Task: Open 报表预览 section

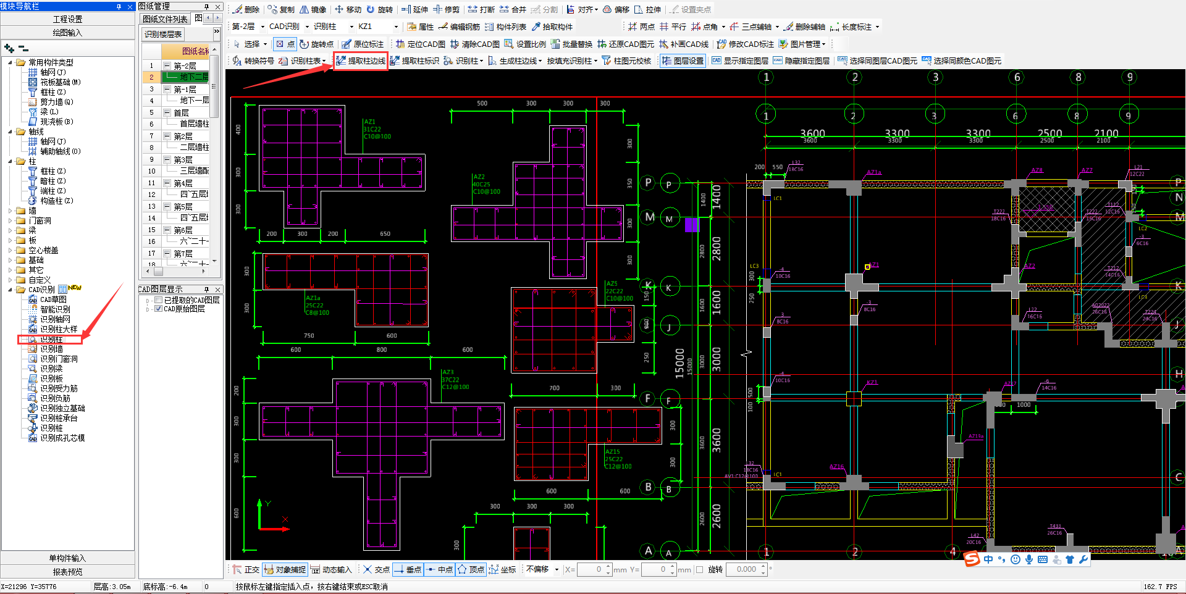Action: (67, 572)
